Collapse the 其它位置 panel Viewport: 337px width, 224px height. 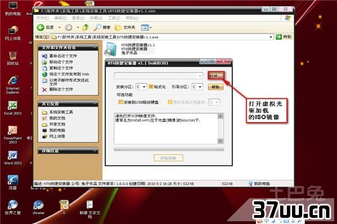[95, 104]
